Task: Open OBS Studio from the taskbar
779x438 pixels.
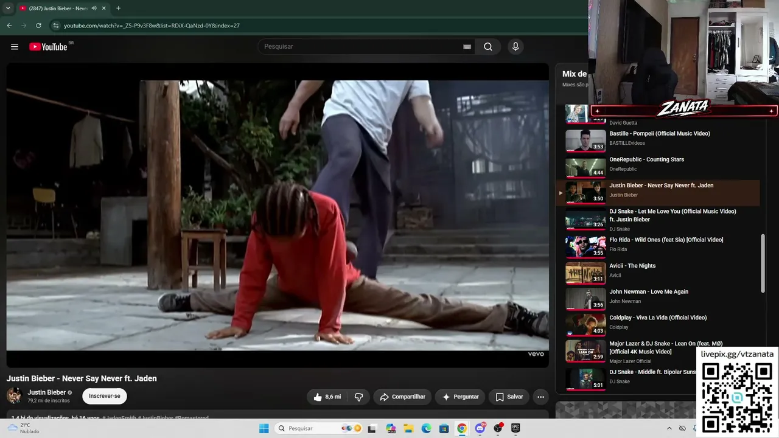Action: (498, 428)
